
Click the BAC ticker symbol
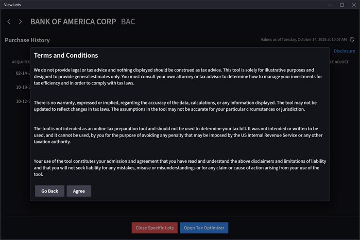click(x=128, y=22)
